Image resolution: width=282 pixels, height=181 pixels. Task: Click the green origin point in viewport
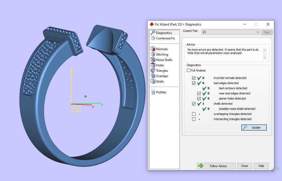point(86,96)
